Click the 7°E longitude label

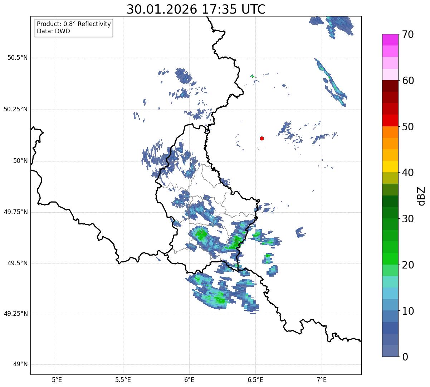point(322,380)
